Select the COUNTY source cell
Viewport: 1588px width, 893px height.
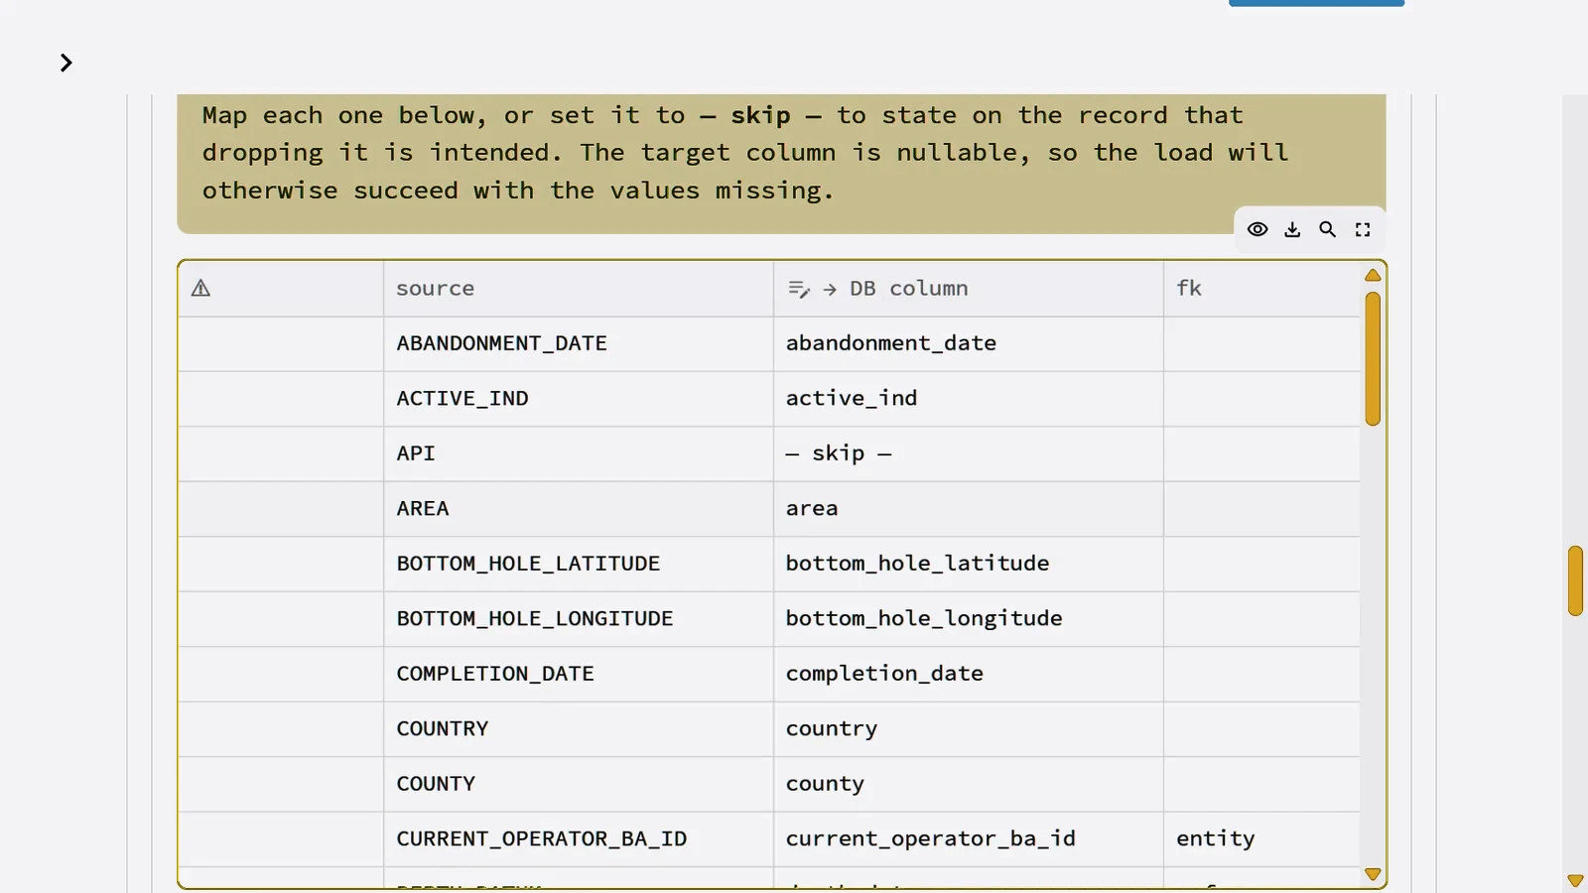pyautogui.click(x=579, y=784)
